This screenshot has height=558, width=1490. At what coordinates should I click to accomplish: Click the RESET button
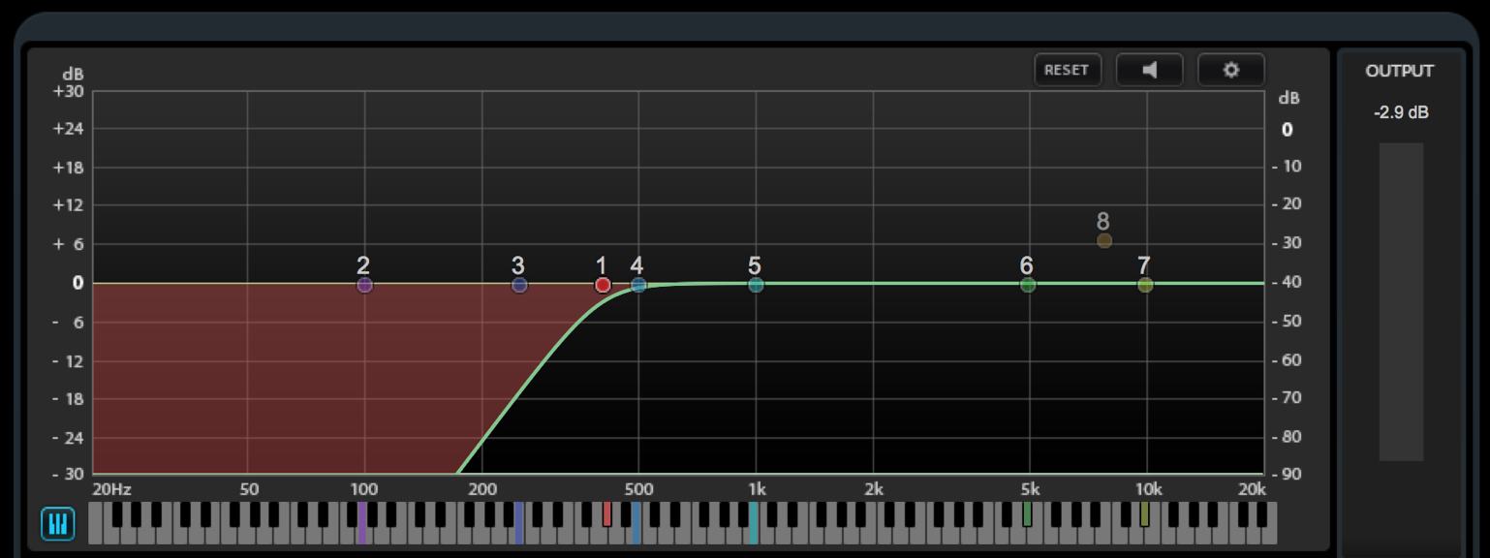(x=1067, y=70)
